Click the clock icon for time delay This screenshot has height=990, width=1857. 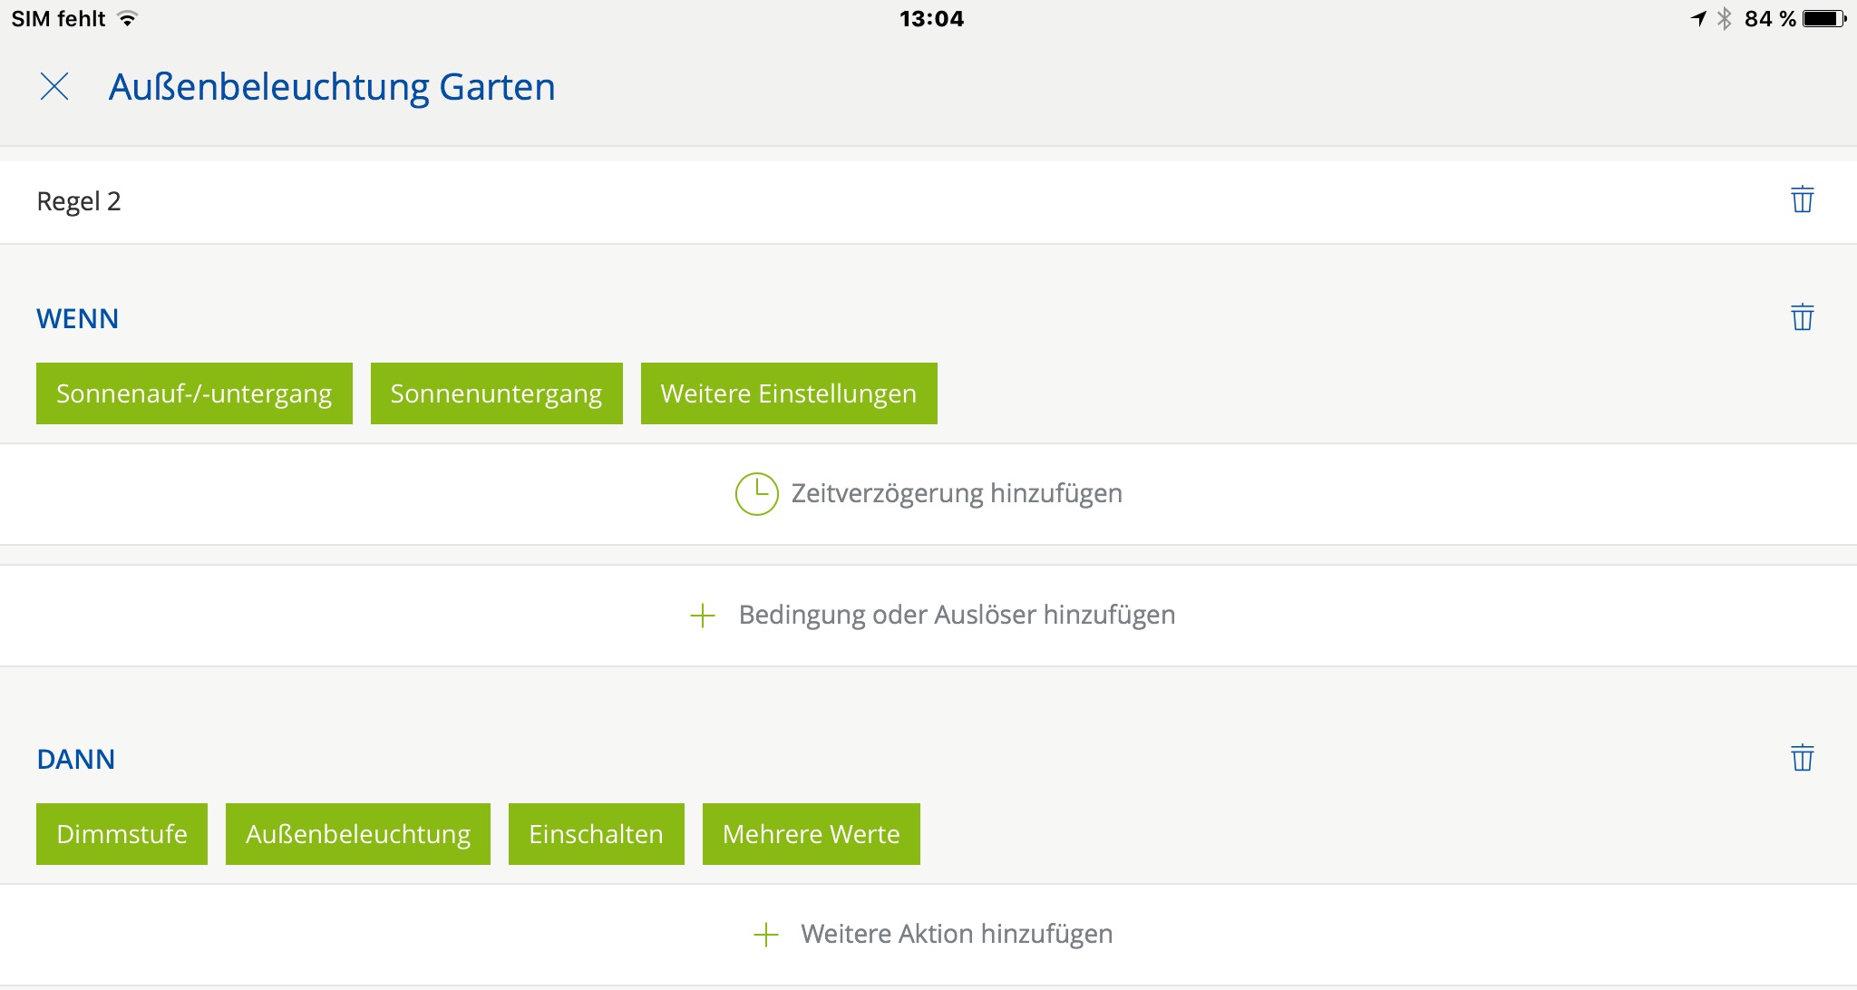coord(756,494)
